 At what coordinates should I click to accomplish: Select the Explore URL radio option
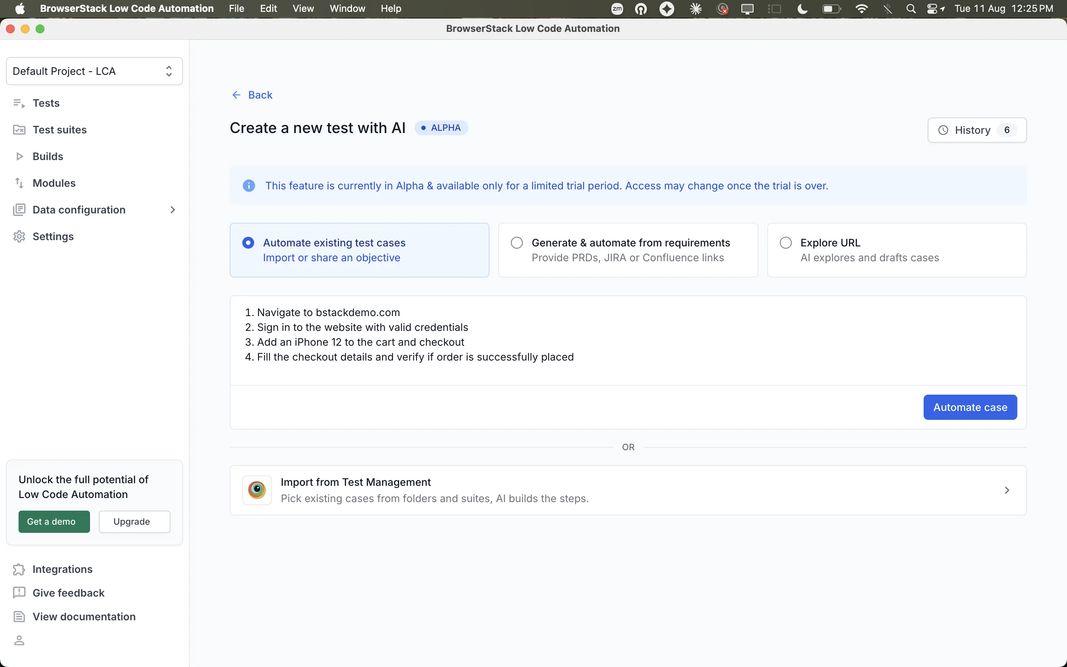click(x=786, y=243)
